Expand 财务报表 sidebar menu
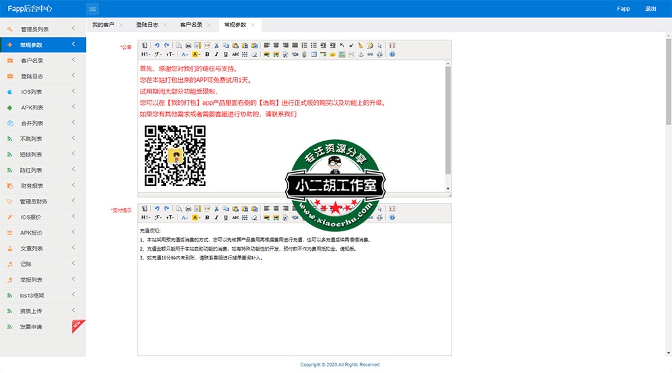This screenshot has width=672, height=373. (x=43, y=186)
